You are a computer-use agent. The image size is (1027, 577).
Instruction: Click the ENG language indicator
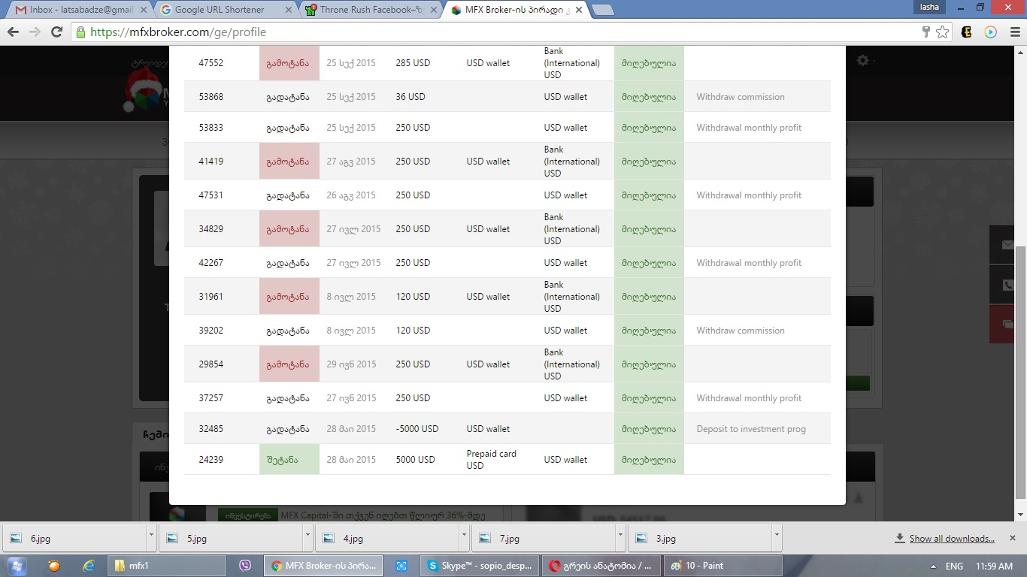(x=954, y=566)
